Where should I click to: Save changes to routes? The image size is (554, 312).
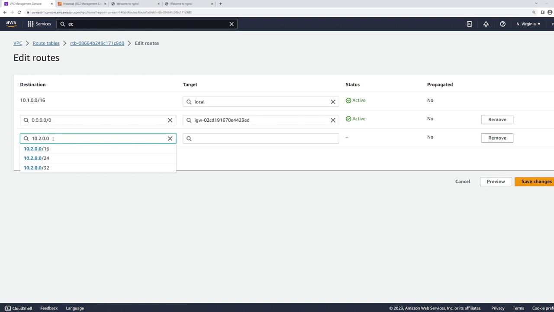click(535, 182)
